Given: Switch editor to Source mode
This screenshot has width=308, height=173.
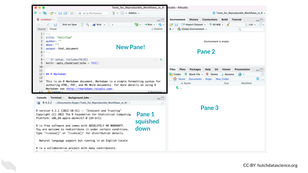Looking at the screenshot, I should (42, 29).
